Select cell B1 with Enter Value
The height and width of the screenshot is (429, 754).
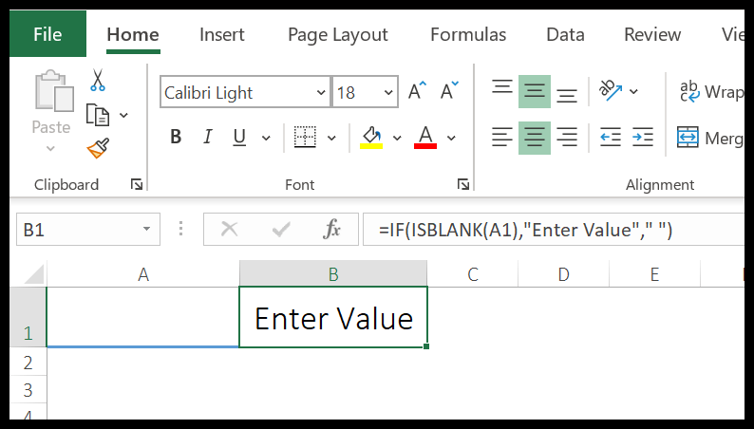(x=333, y=318)
